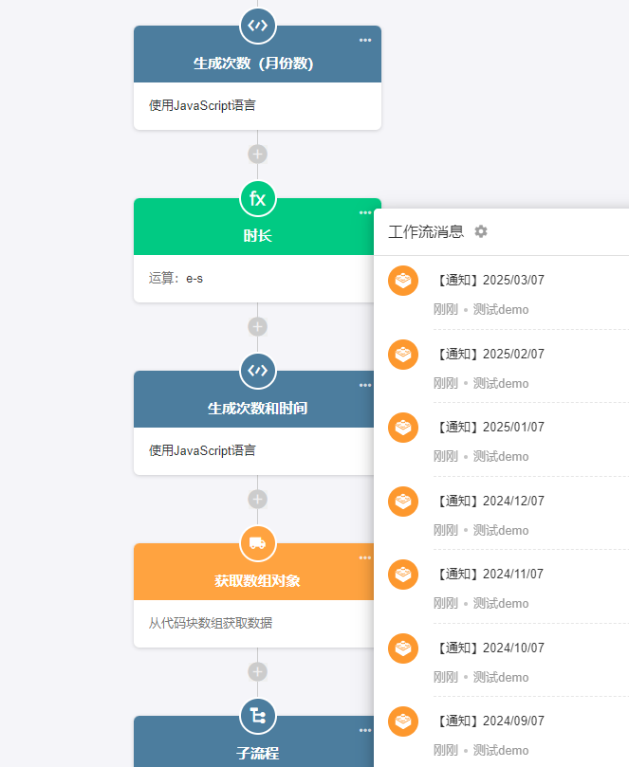Image resolution: width=629 pixels, height=767 pixels.
Task: Click notification icon for 2025/03/07
Action: (403, 281)
